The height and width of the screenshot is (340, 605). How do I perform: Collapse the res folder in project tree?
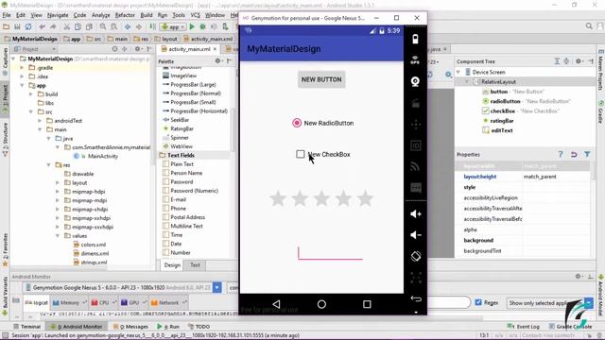[x=49, y=165]
